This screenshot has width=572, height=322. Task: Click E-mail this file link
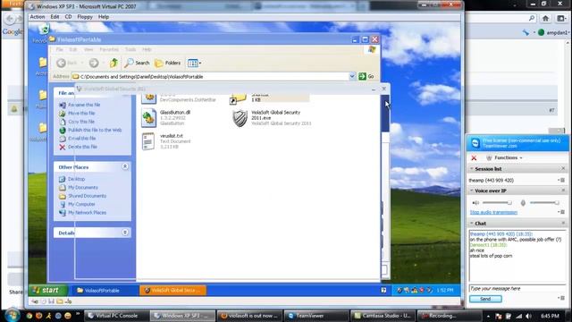81,139
